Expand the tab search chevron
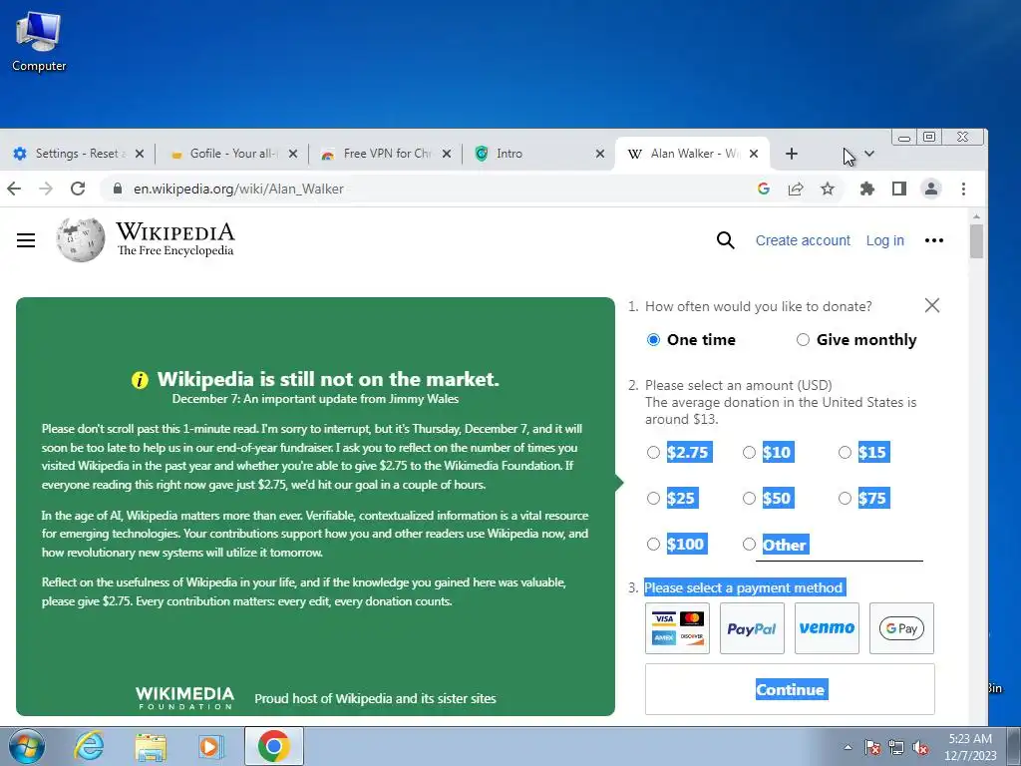Viewport: 1021px width, 766px height. click(x=869, y=154)
